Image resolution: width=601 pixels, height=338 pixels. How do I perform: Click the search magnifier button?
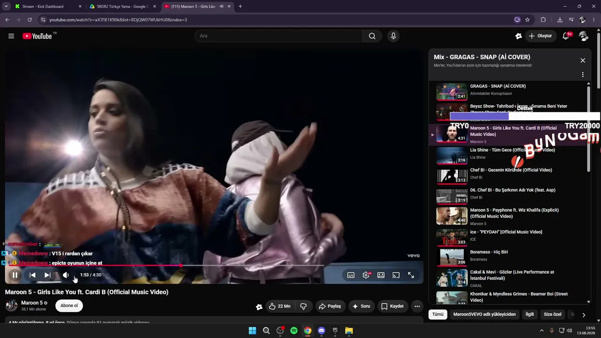pos(372,36)
